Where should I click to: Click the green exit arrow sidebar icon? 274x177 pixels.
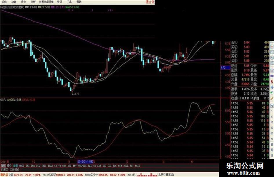pyautogui.click(x=272, y=92)
